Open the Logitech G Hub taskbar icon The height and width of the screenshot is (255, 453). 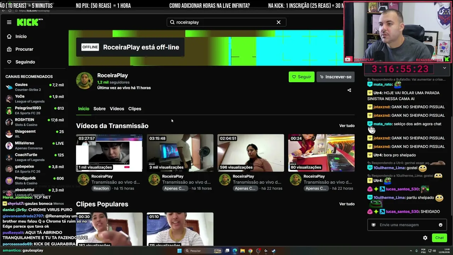tap(266, 251)
